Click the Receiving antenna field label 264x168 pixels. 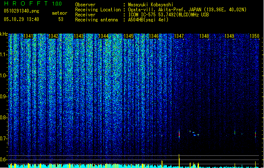click(x=97, y=20)
